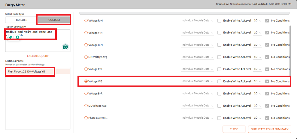This screenshot has width=297, height=139.
Task: Toggle No Conditions checkbox for Voltage B-N
Action: 267,45
